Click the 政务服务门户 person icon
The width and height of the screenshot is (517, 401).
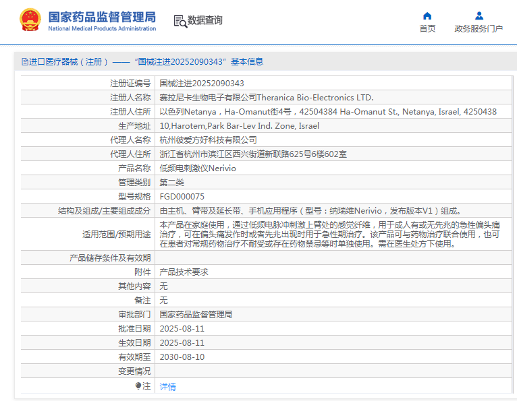479,16
